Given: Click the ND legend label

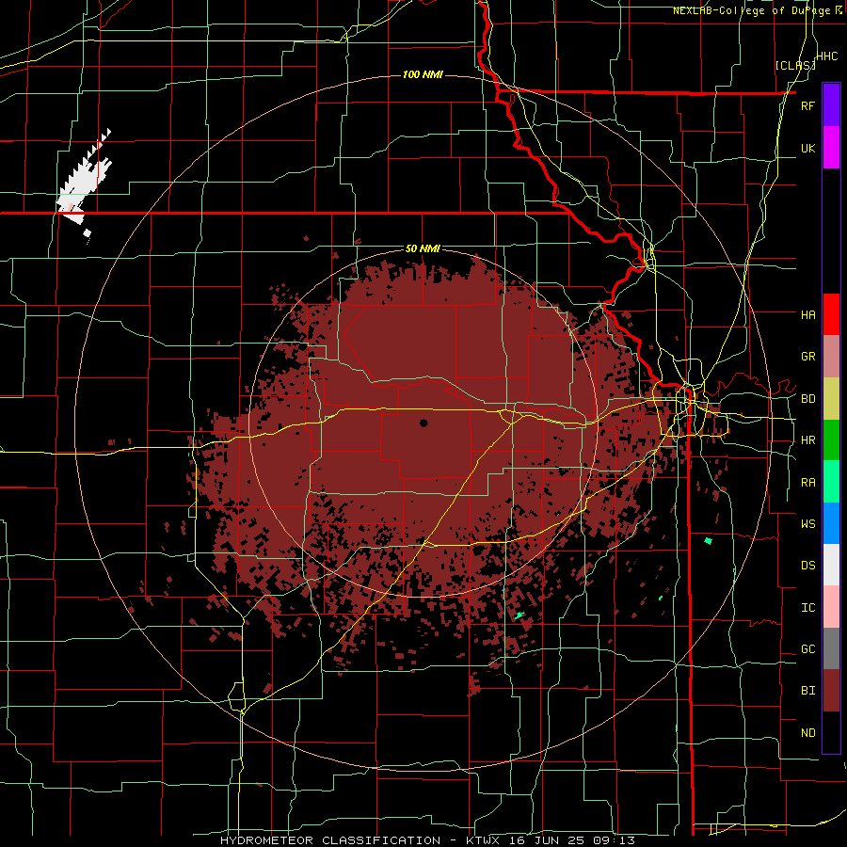Looking at the screenshot, I should (807, 733).
